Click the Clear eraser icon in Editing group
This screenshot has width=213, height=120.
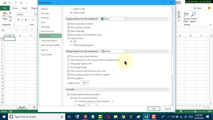coord(179,21)
